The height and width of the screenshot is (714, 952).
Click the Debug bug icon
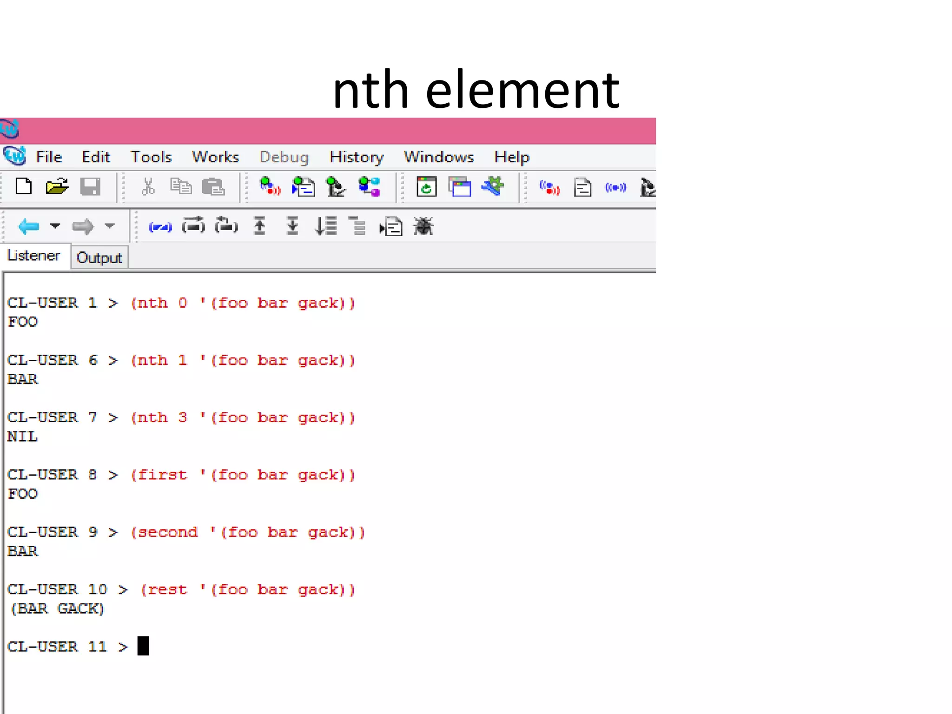pyautogui.click(x=423, y=226)
